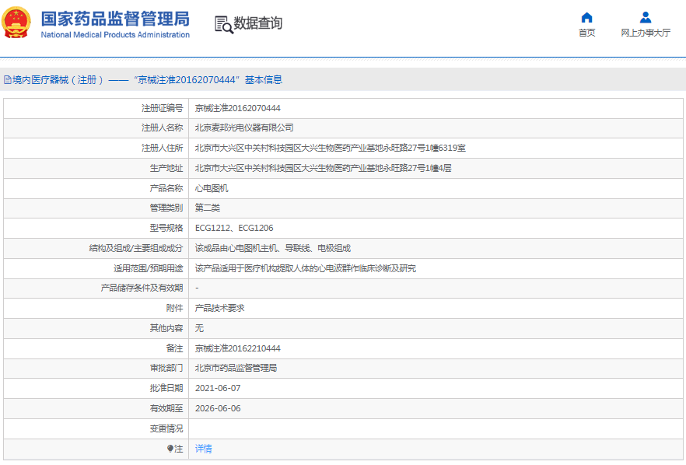Select the model value ECG1212、ECG1206

click(x=233, y=228)
